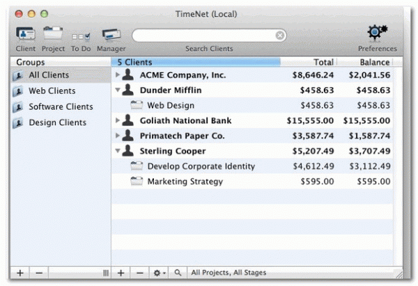Click ACME balance $2,041.56

pyautogui.click(x=369, y=75)
